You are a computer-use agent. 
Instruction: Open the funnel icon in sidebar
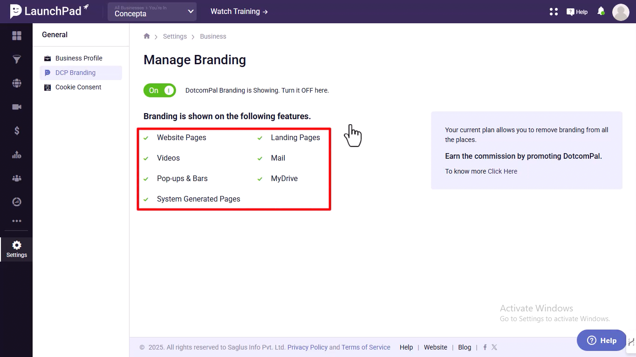[x=17, y=60]
